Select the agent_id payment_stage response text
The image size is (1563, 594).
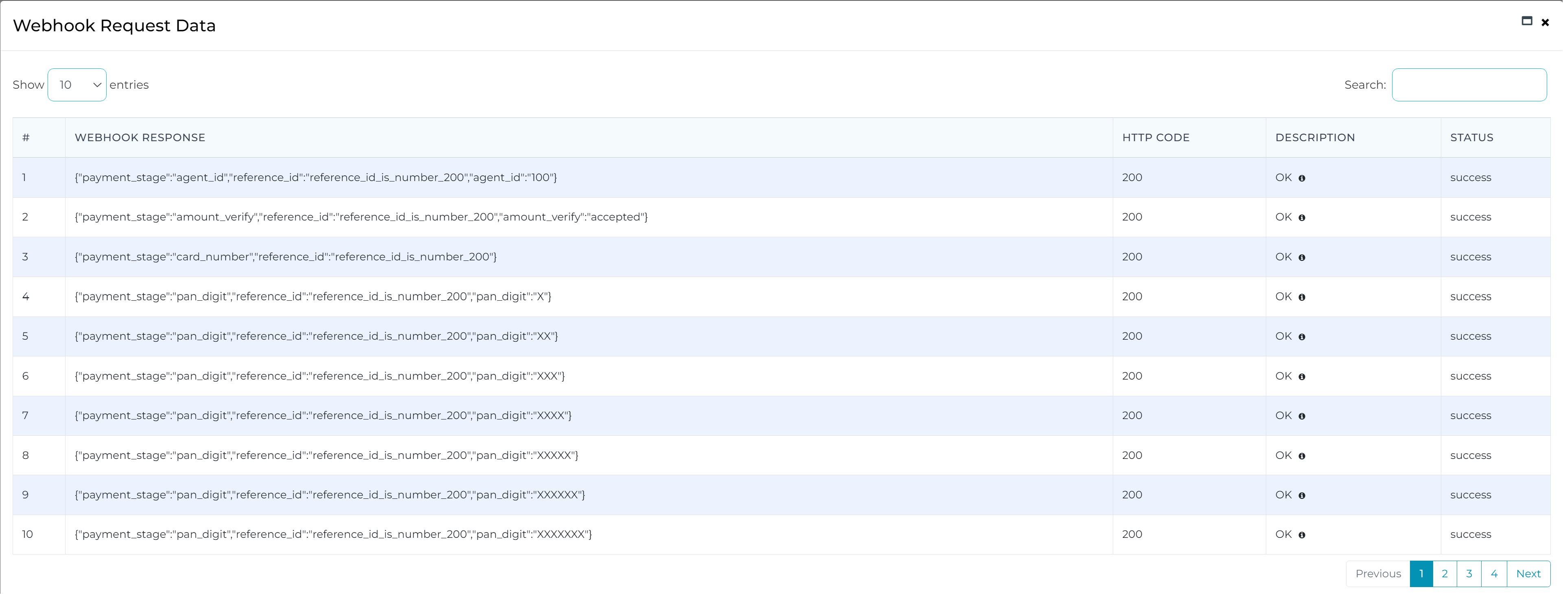(315, 178)
